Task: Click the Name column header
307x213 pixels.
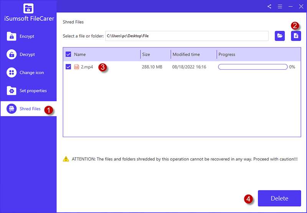Action: pos(80,54)
